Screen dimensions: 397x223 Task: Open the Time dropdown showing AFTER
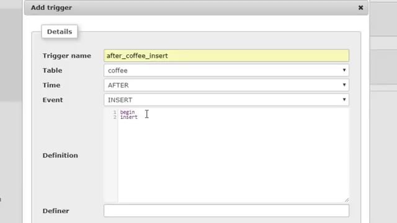[x=226, y=85]
